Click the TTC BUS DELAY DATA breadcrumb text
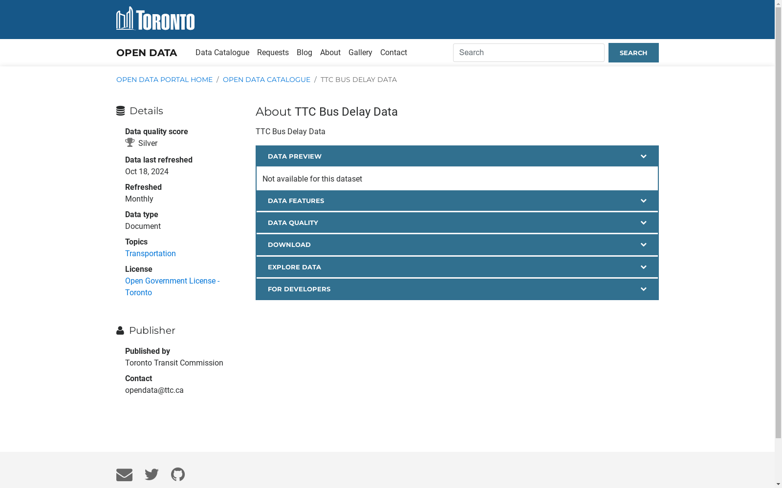Screen dimensions: 782x488 point(359,80)
